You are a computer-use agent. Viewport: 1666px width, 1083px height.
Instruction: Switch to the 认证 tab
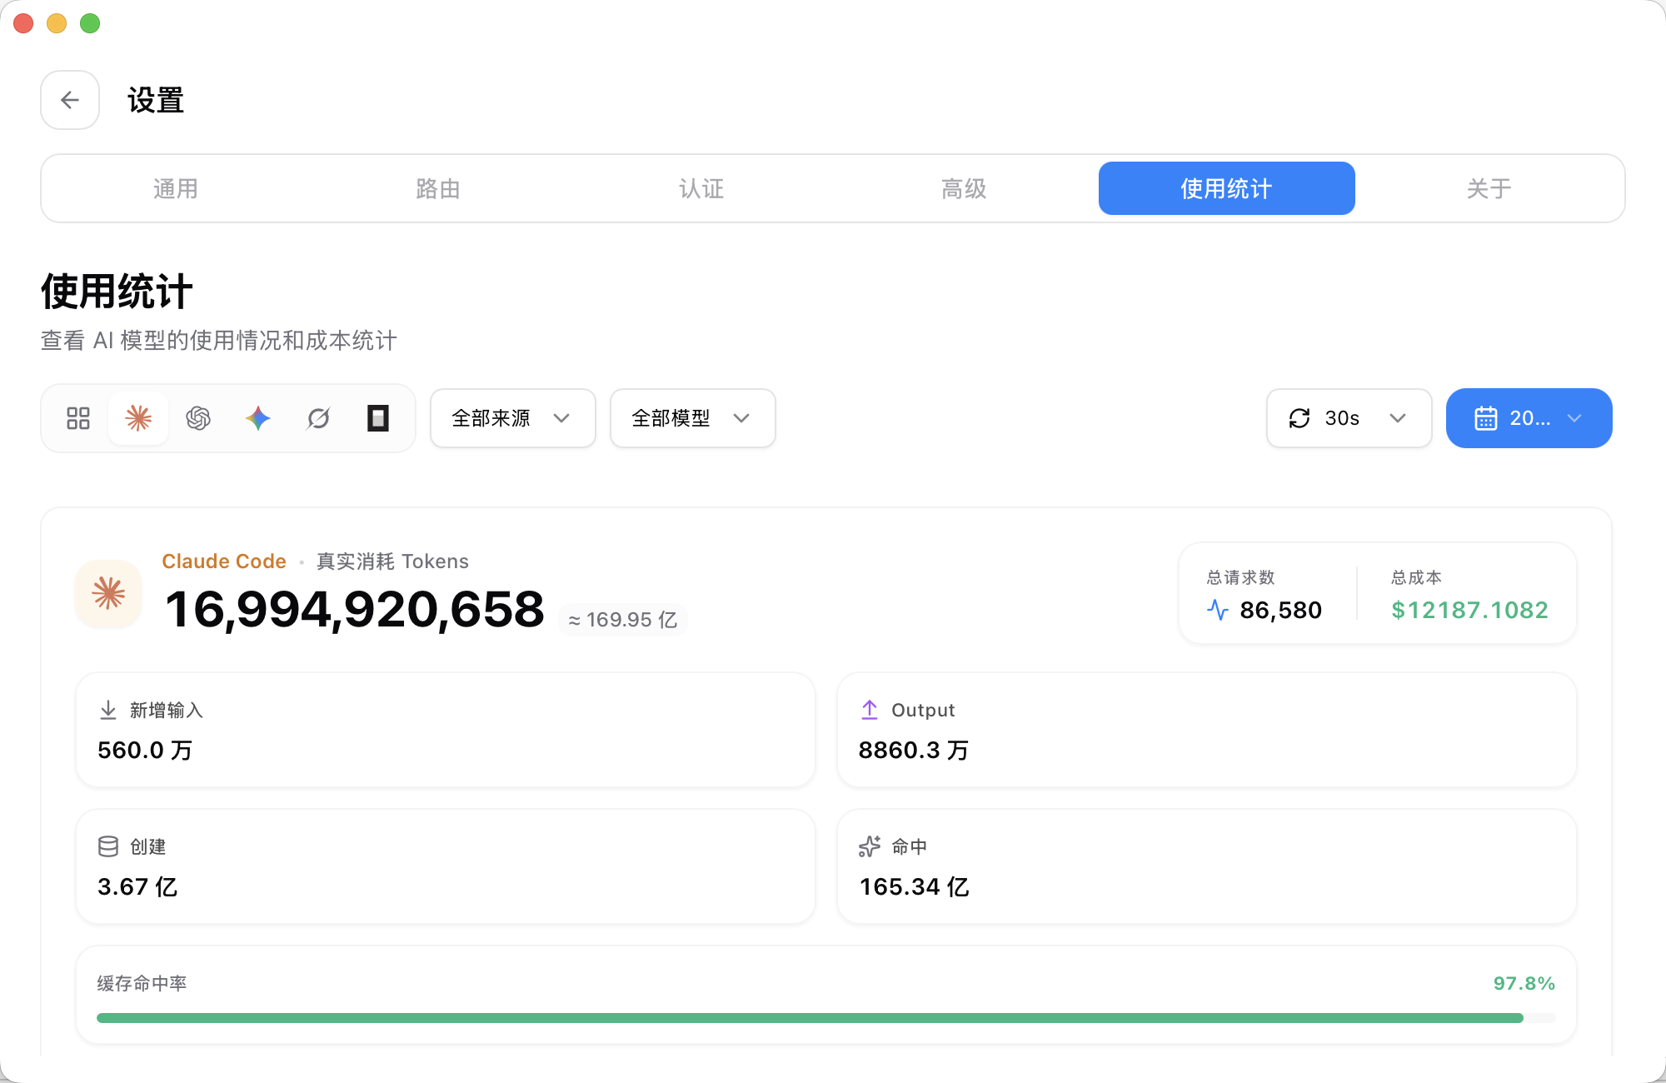click(701, 188)
